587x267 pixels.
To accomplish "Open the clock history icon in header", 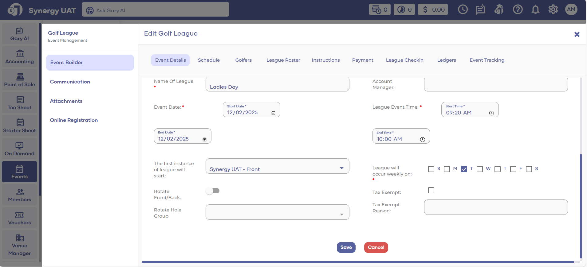I will tap(463, 10).
